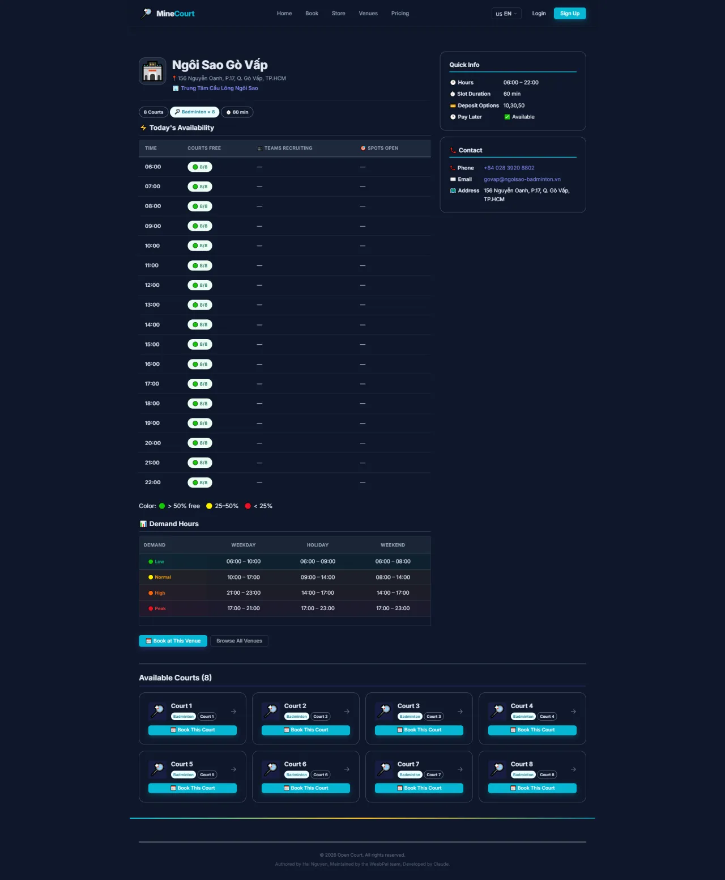Image resolution: width=725 pixels, height=880 pixels.
Task: Navigate to Venues in top menu
Action: [368, 14]
